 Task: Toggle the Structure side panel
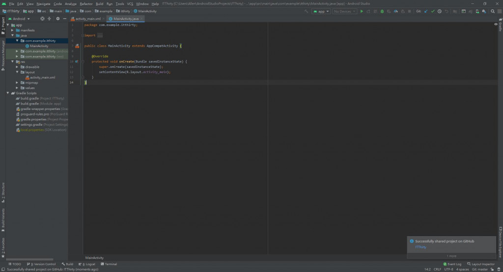click(3, 192)
